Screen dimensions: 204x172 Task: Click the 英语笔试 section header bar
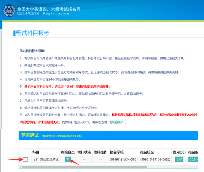point(108,135)
